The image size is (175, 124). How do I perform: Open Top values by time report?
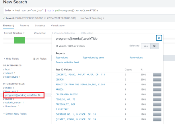coord(93,58)
